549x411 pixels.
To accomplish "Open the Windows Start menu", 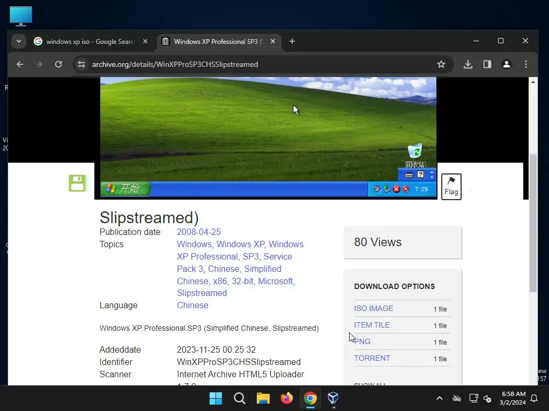I will tap(216, 398).
